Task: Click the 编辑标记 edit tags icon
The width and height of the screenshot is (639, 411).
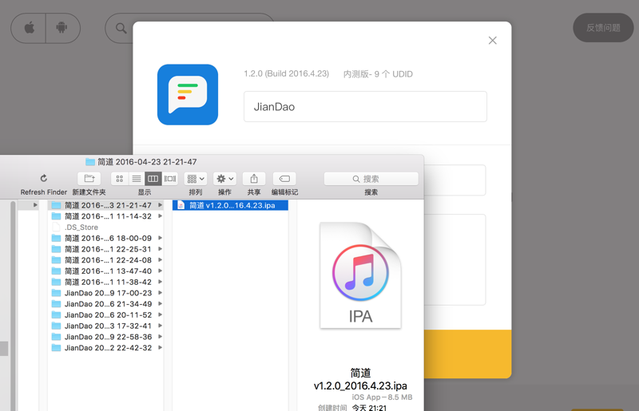Action: 284,179
